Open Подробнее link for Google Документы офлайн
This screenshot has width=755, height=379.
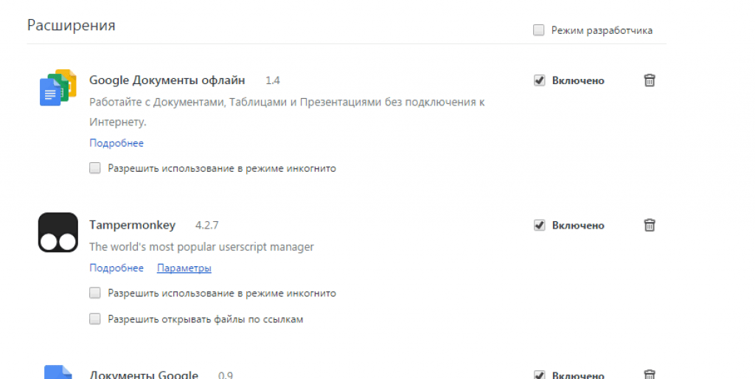[x=116, y=143]
